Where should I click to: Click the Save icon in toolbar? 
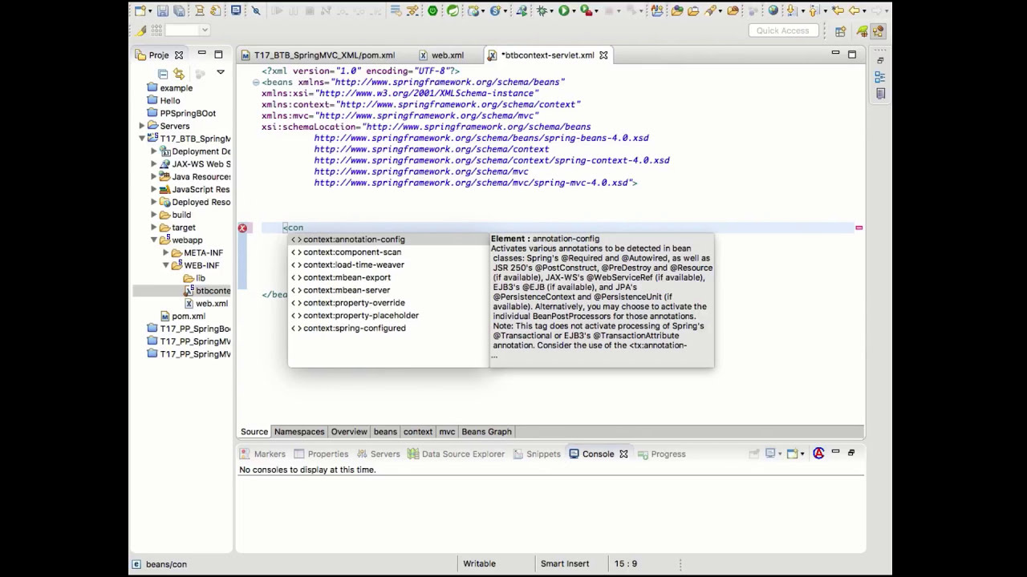click(x=163, y=10)
